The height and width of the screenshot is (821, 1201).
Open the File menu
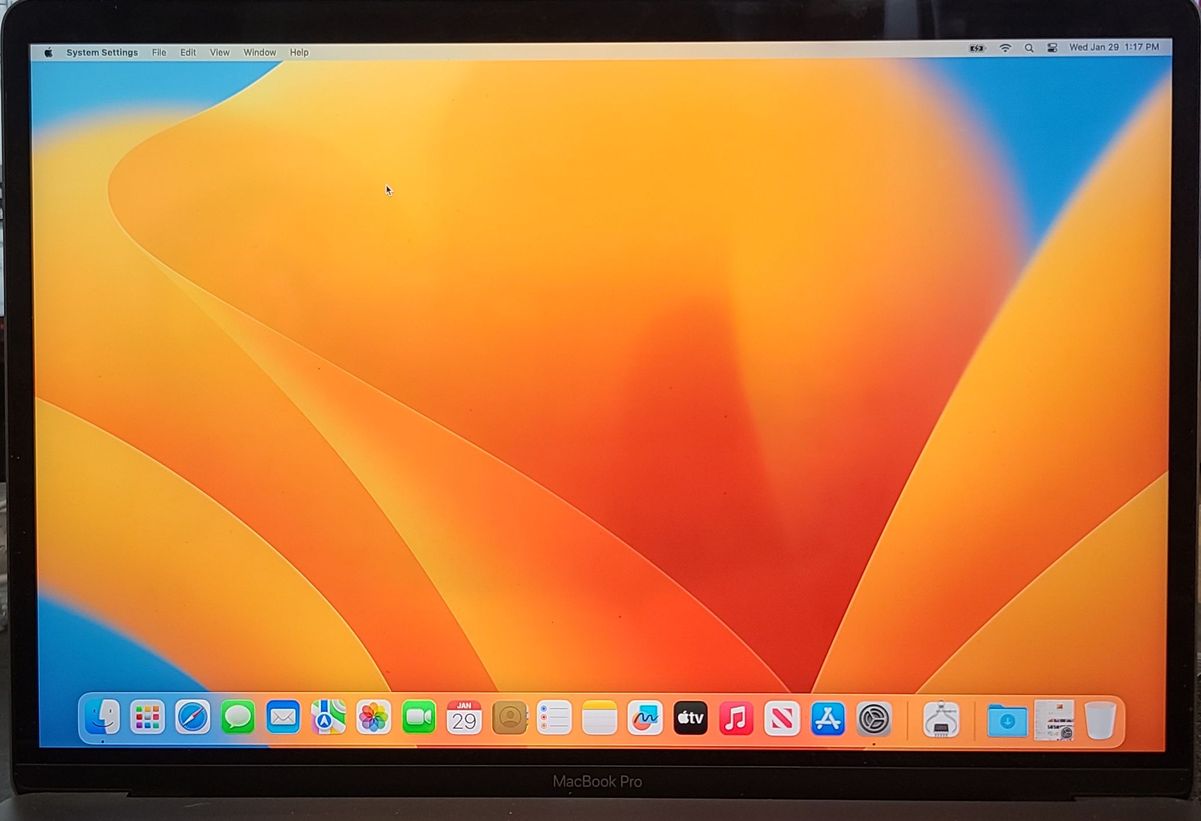pos(159,52)
